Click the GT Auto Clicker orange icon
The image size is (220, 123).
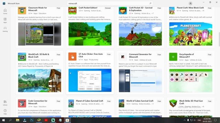coord(73,56)
